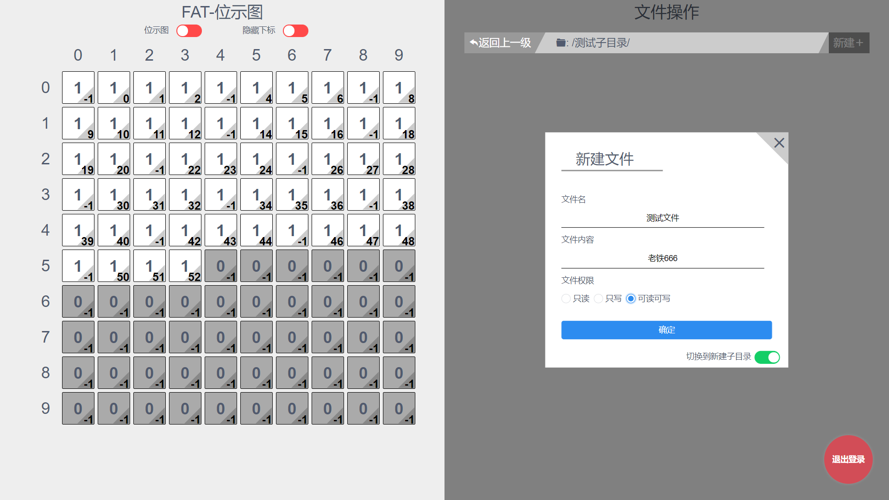
Task: Toggle the 隐藏下标 switch
Action: 295,31
